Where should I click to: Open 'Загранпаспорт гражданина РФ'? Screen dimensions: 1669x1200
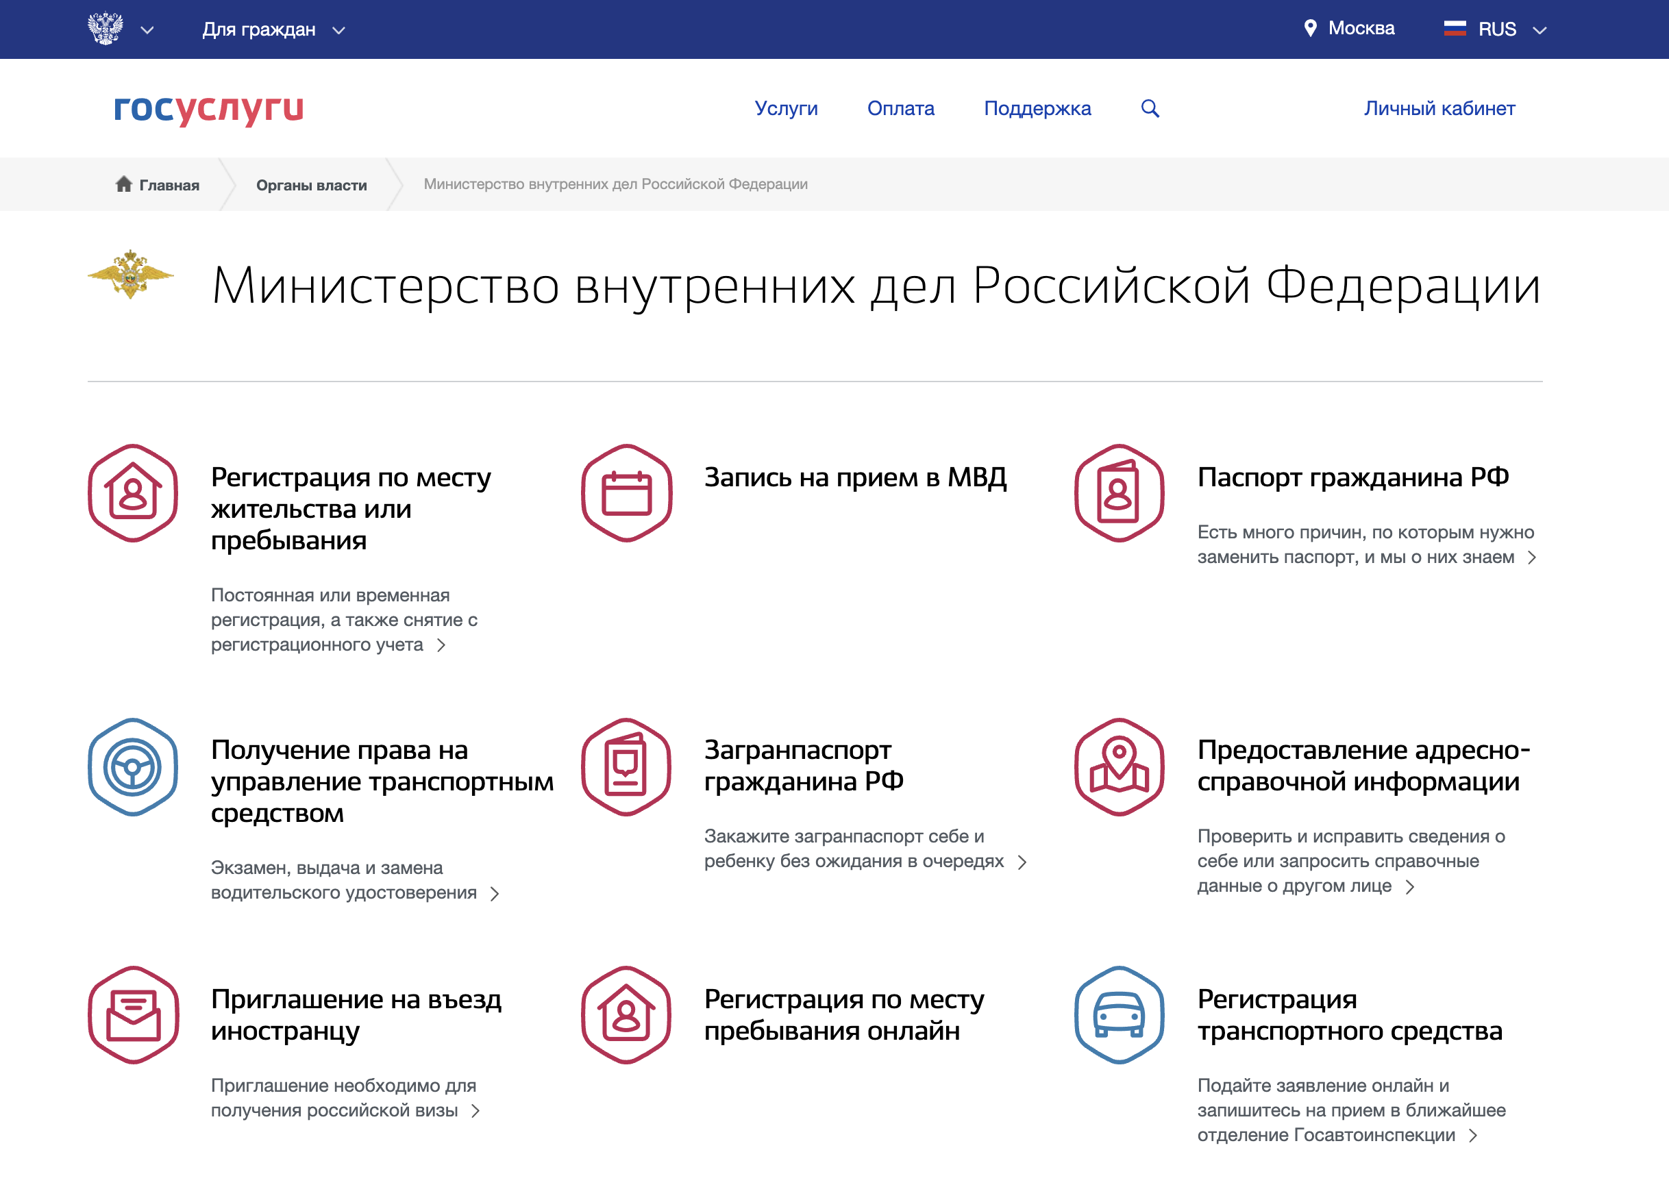pos(804,765)
